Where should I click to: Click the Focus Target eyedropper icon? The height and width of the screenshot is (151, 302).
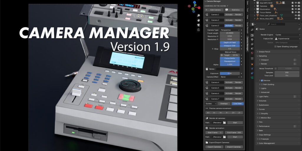point(221,55)
